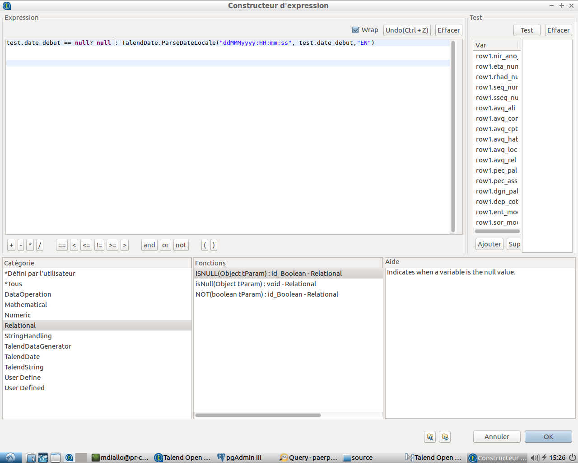Viewport: 578px width, 463px height.
Task: Select the Mathematical category
Action: 97,305
